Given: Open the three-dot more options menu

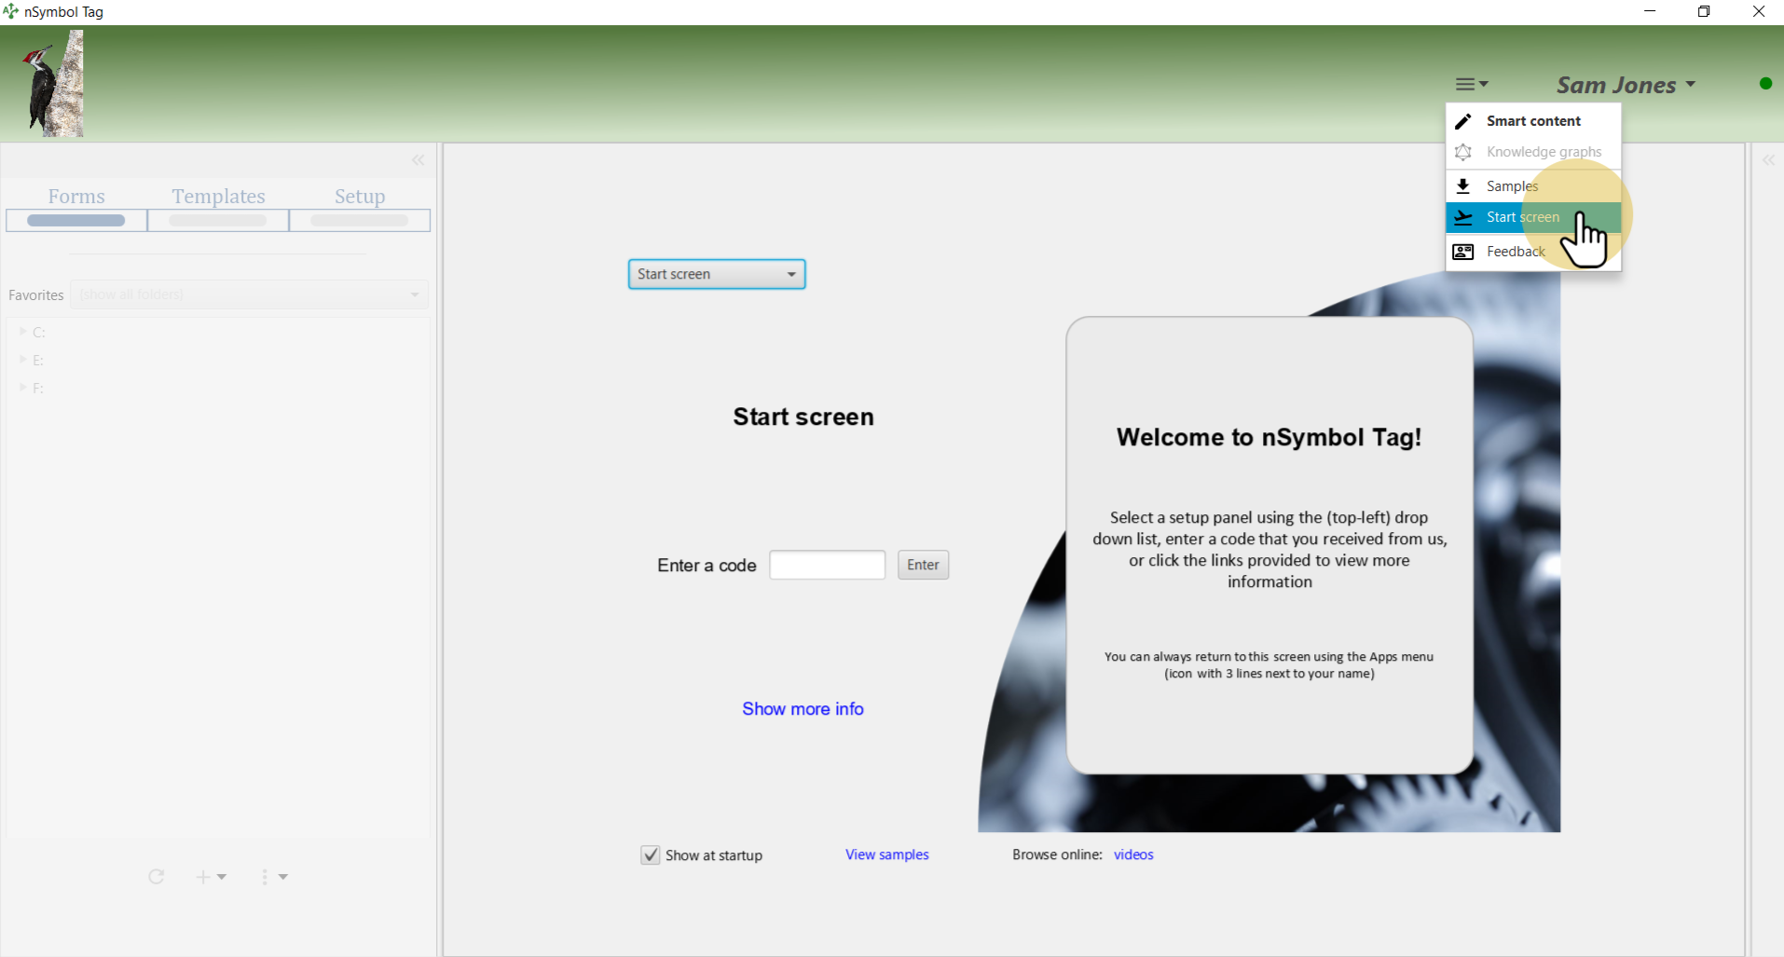Looking at the screenshot, I should [274, 877].
